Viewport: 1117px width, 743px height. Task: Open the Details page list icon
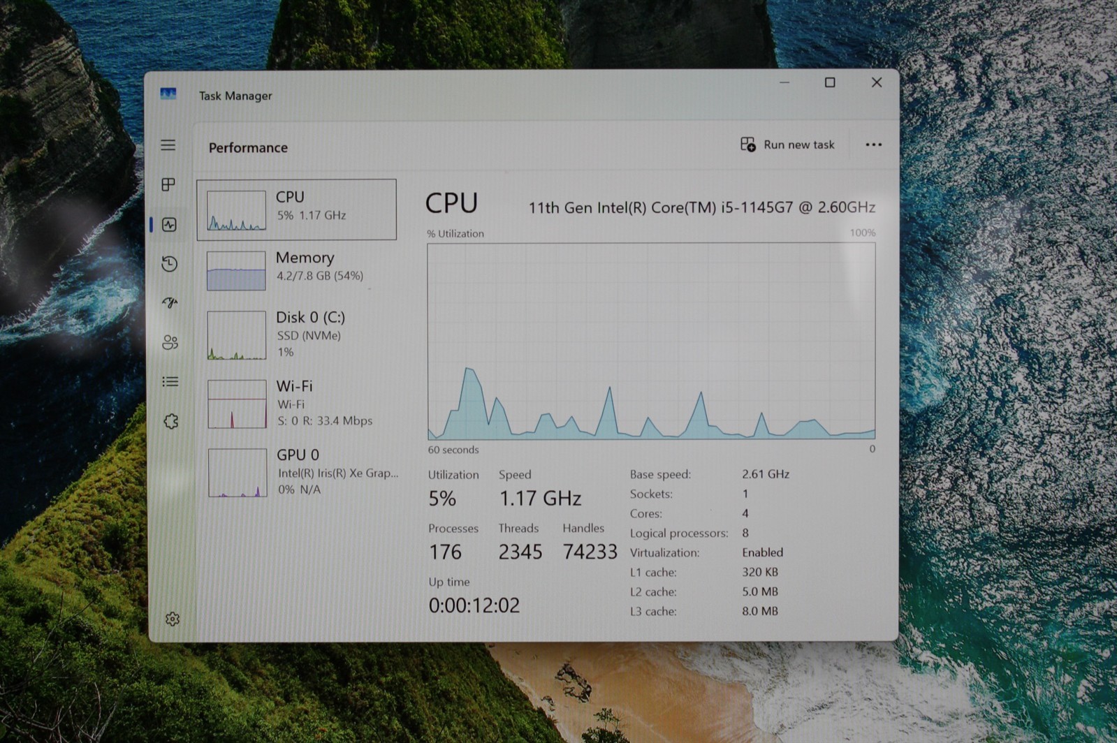coord(170,381)
